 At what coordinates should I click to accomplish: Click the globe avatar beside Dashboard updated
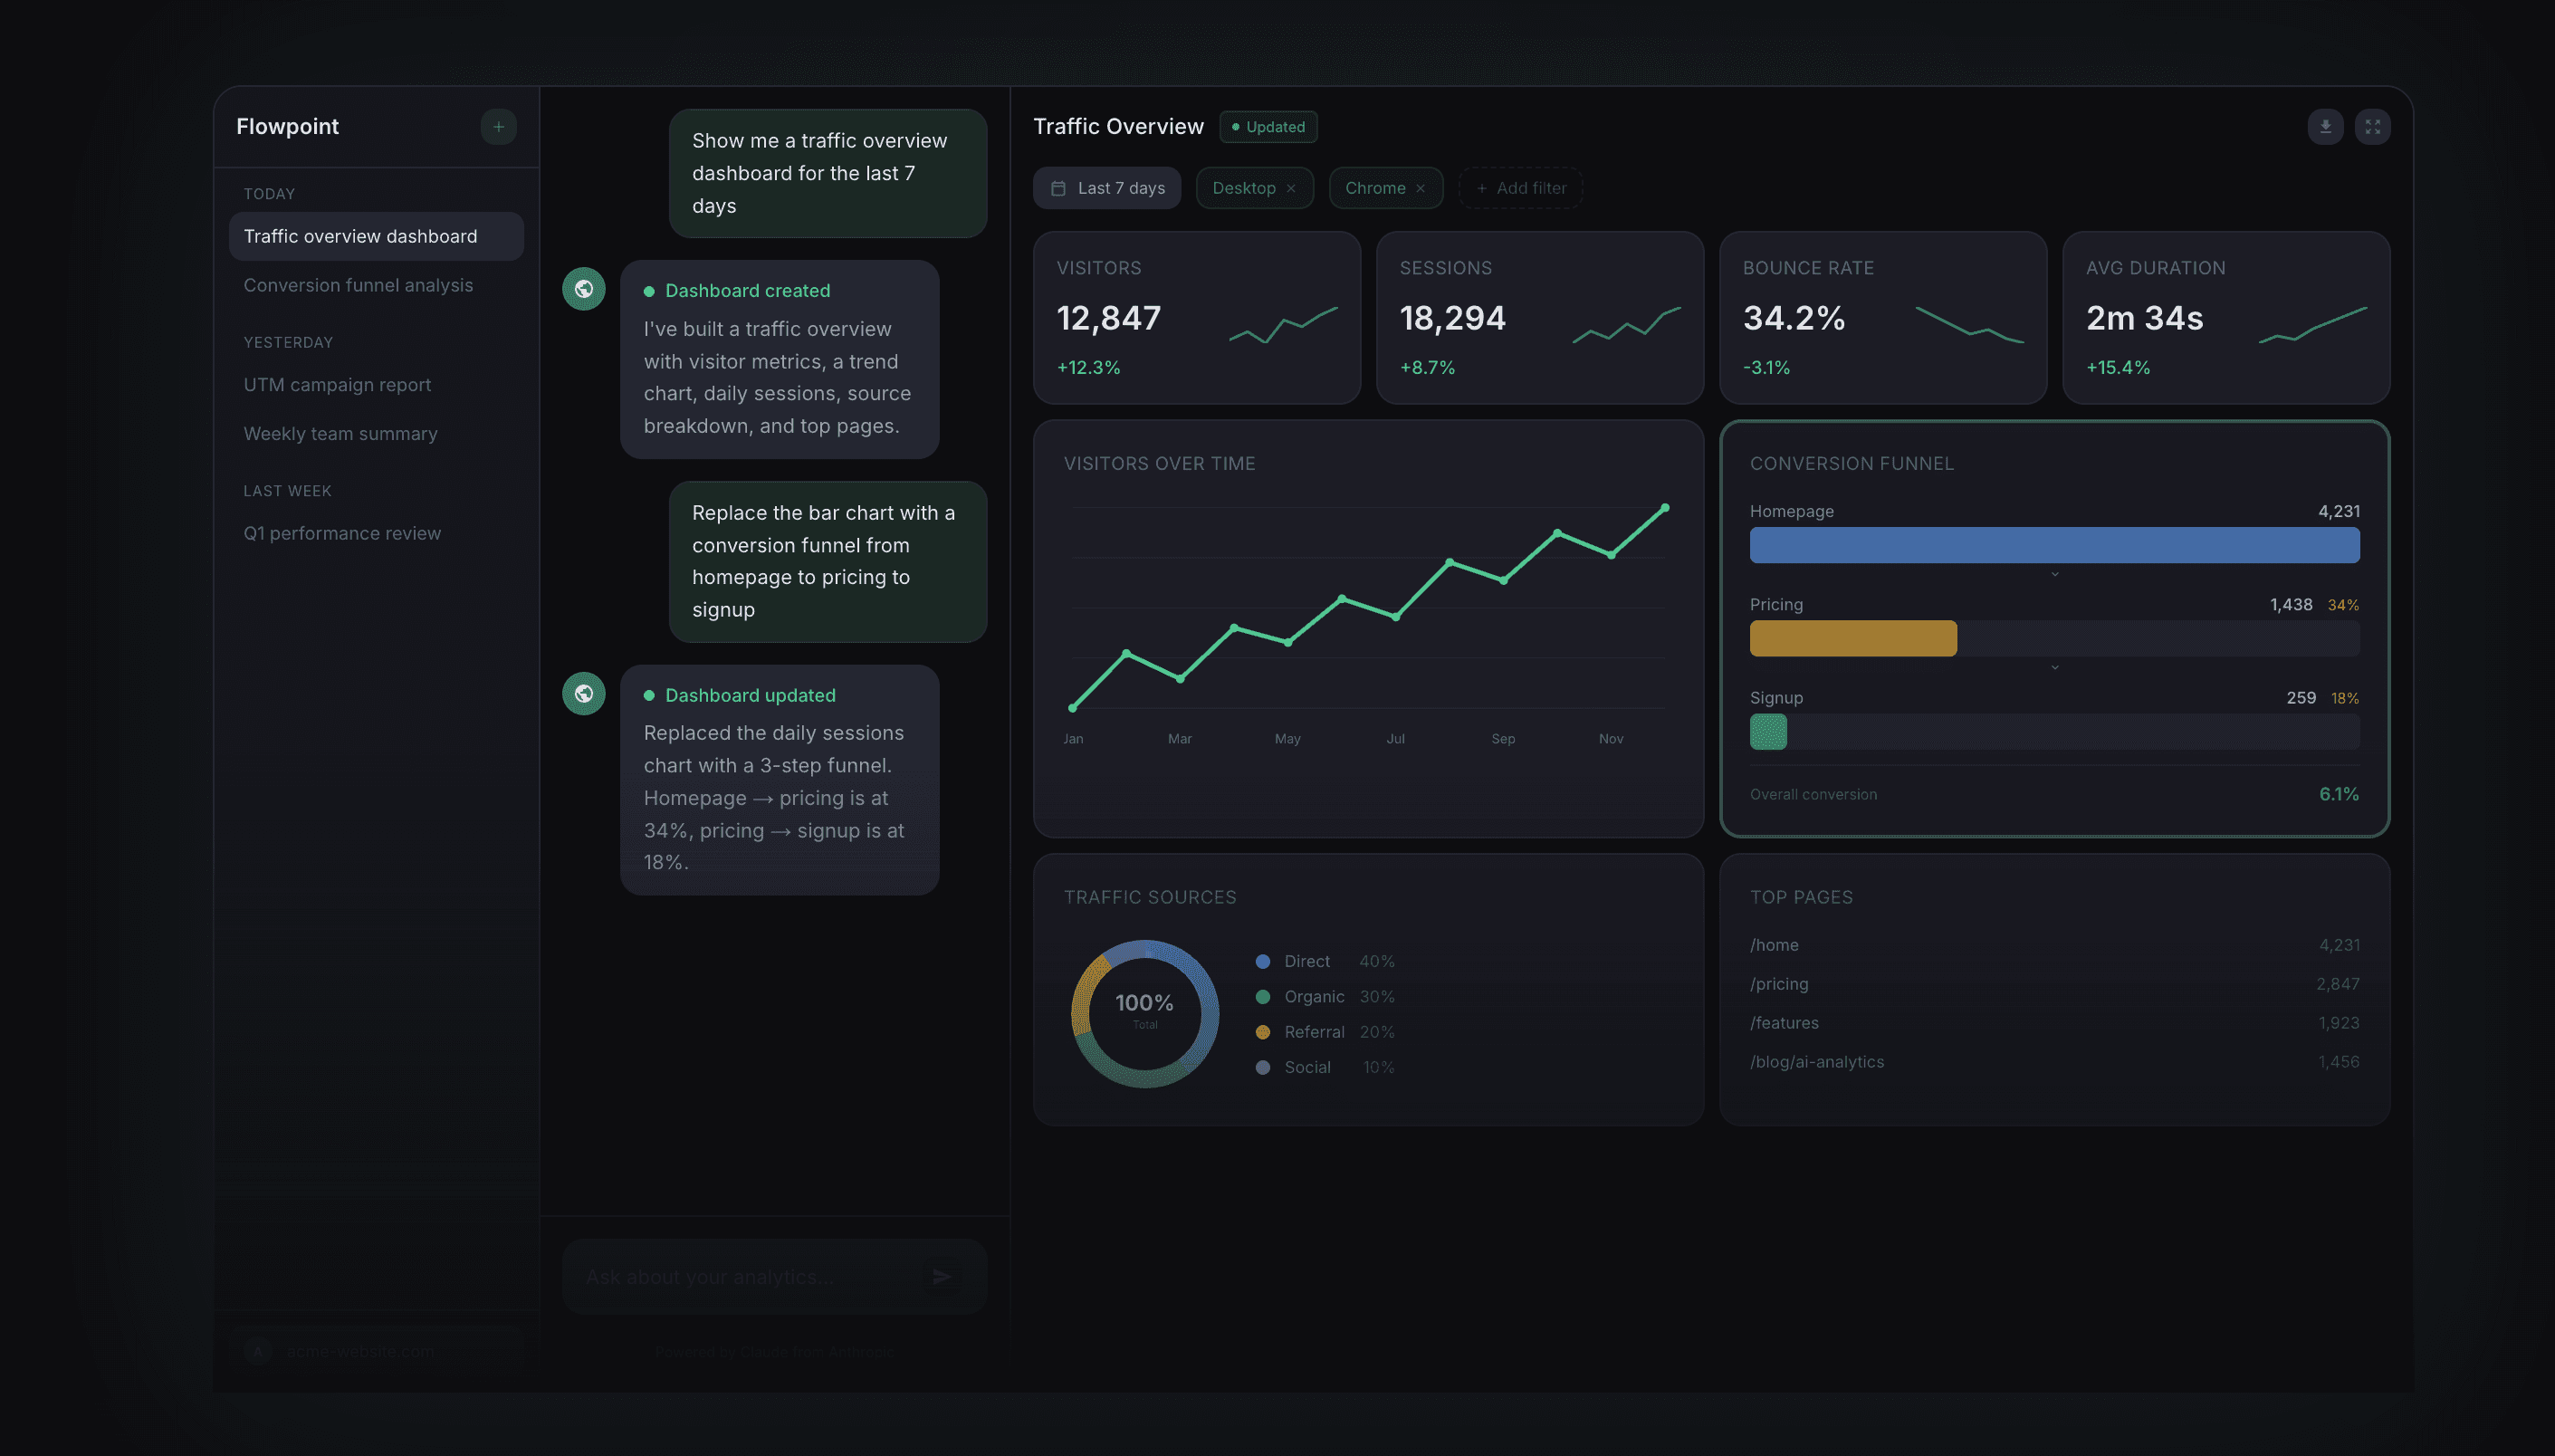pos(584,692)
